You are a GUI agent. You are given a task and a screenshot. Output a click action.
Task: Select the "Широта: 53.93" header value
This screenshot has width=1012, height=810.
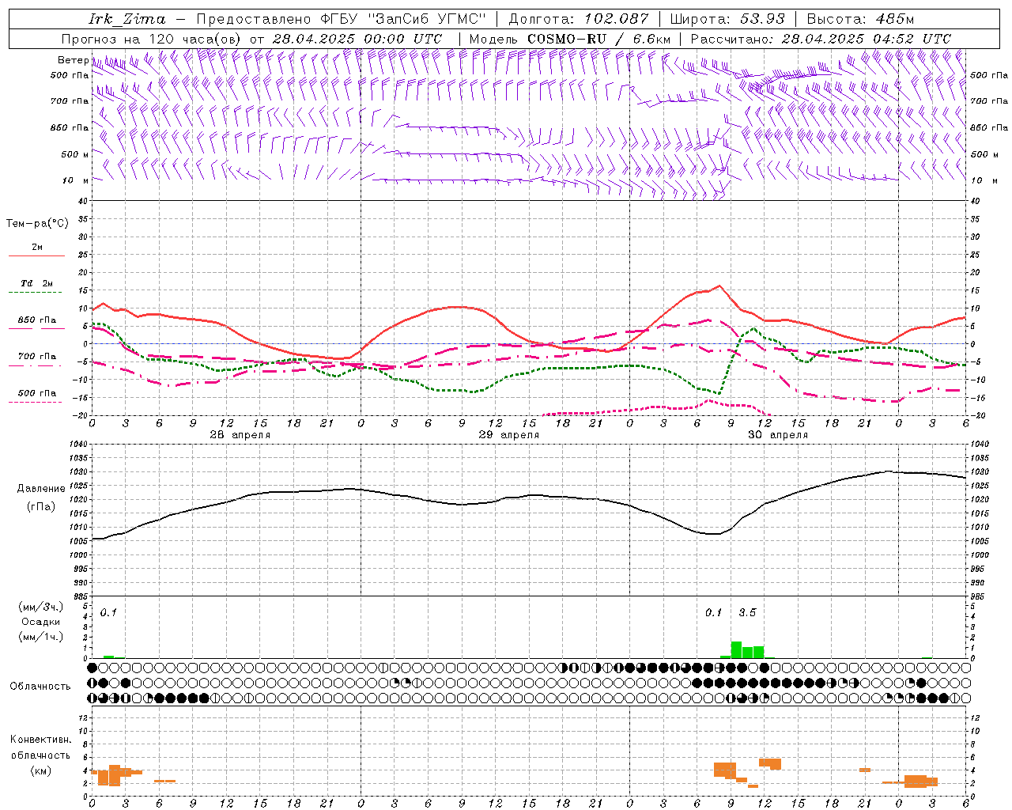(727, 19)
